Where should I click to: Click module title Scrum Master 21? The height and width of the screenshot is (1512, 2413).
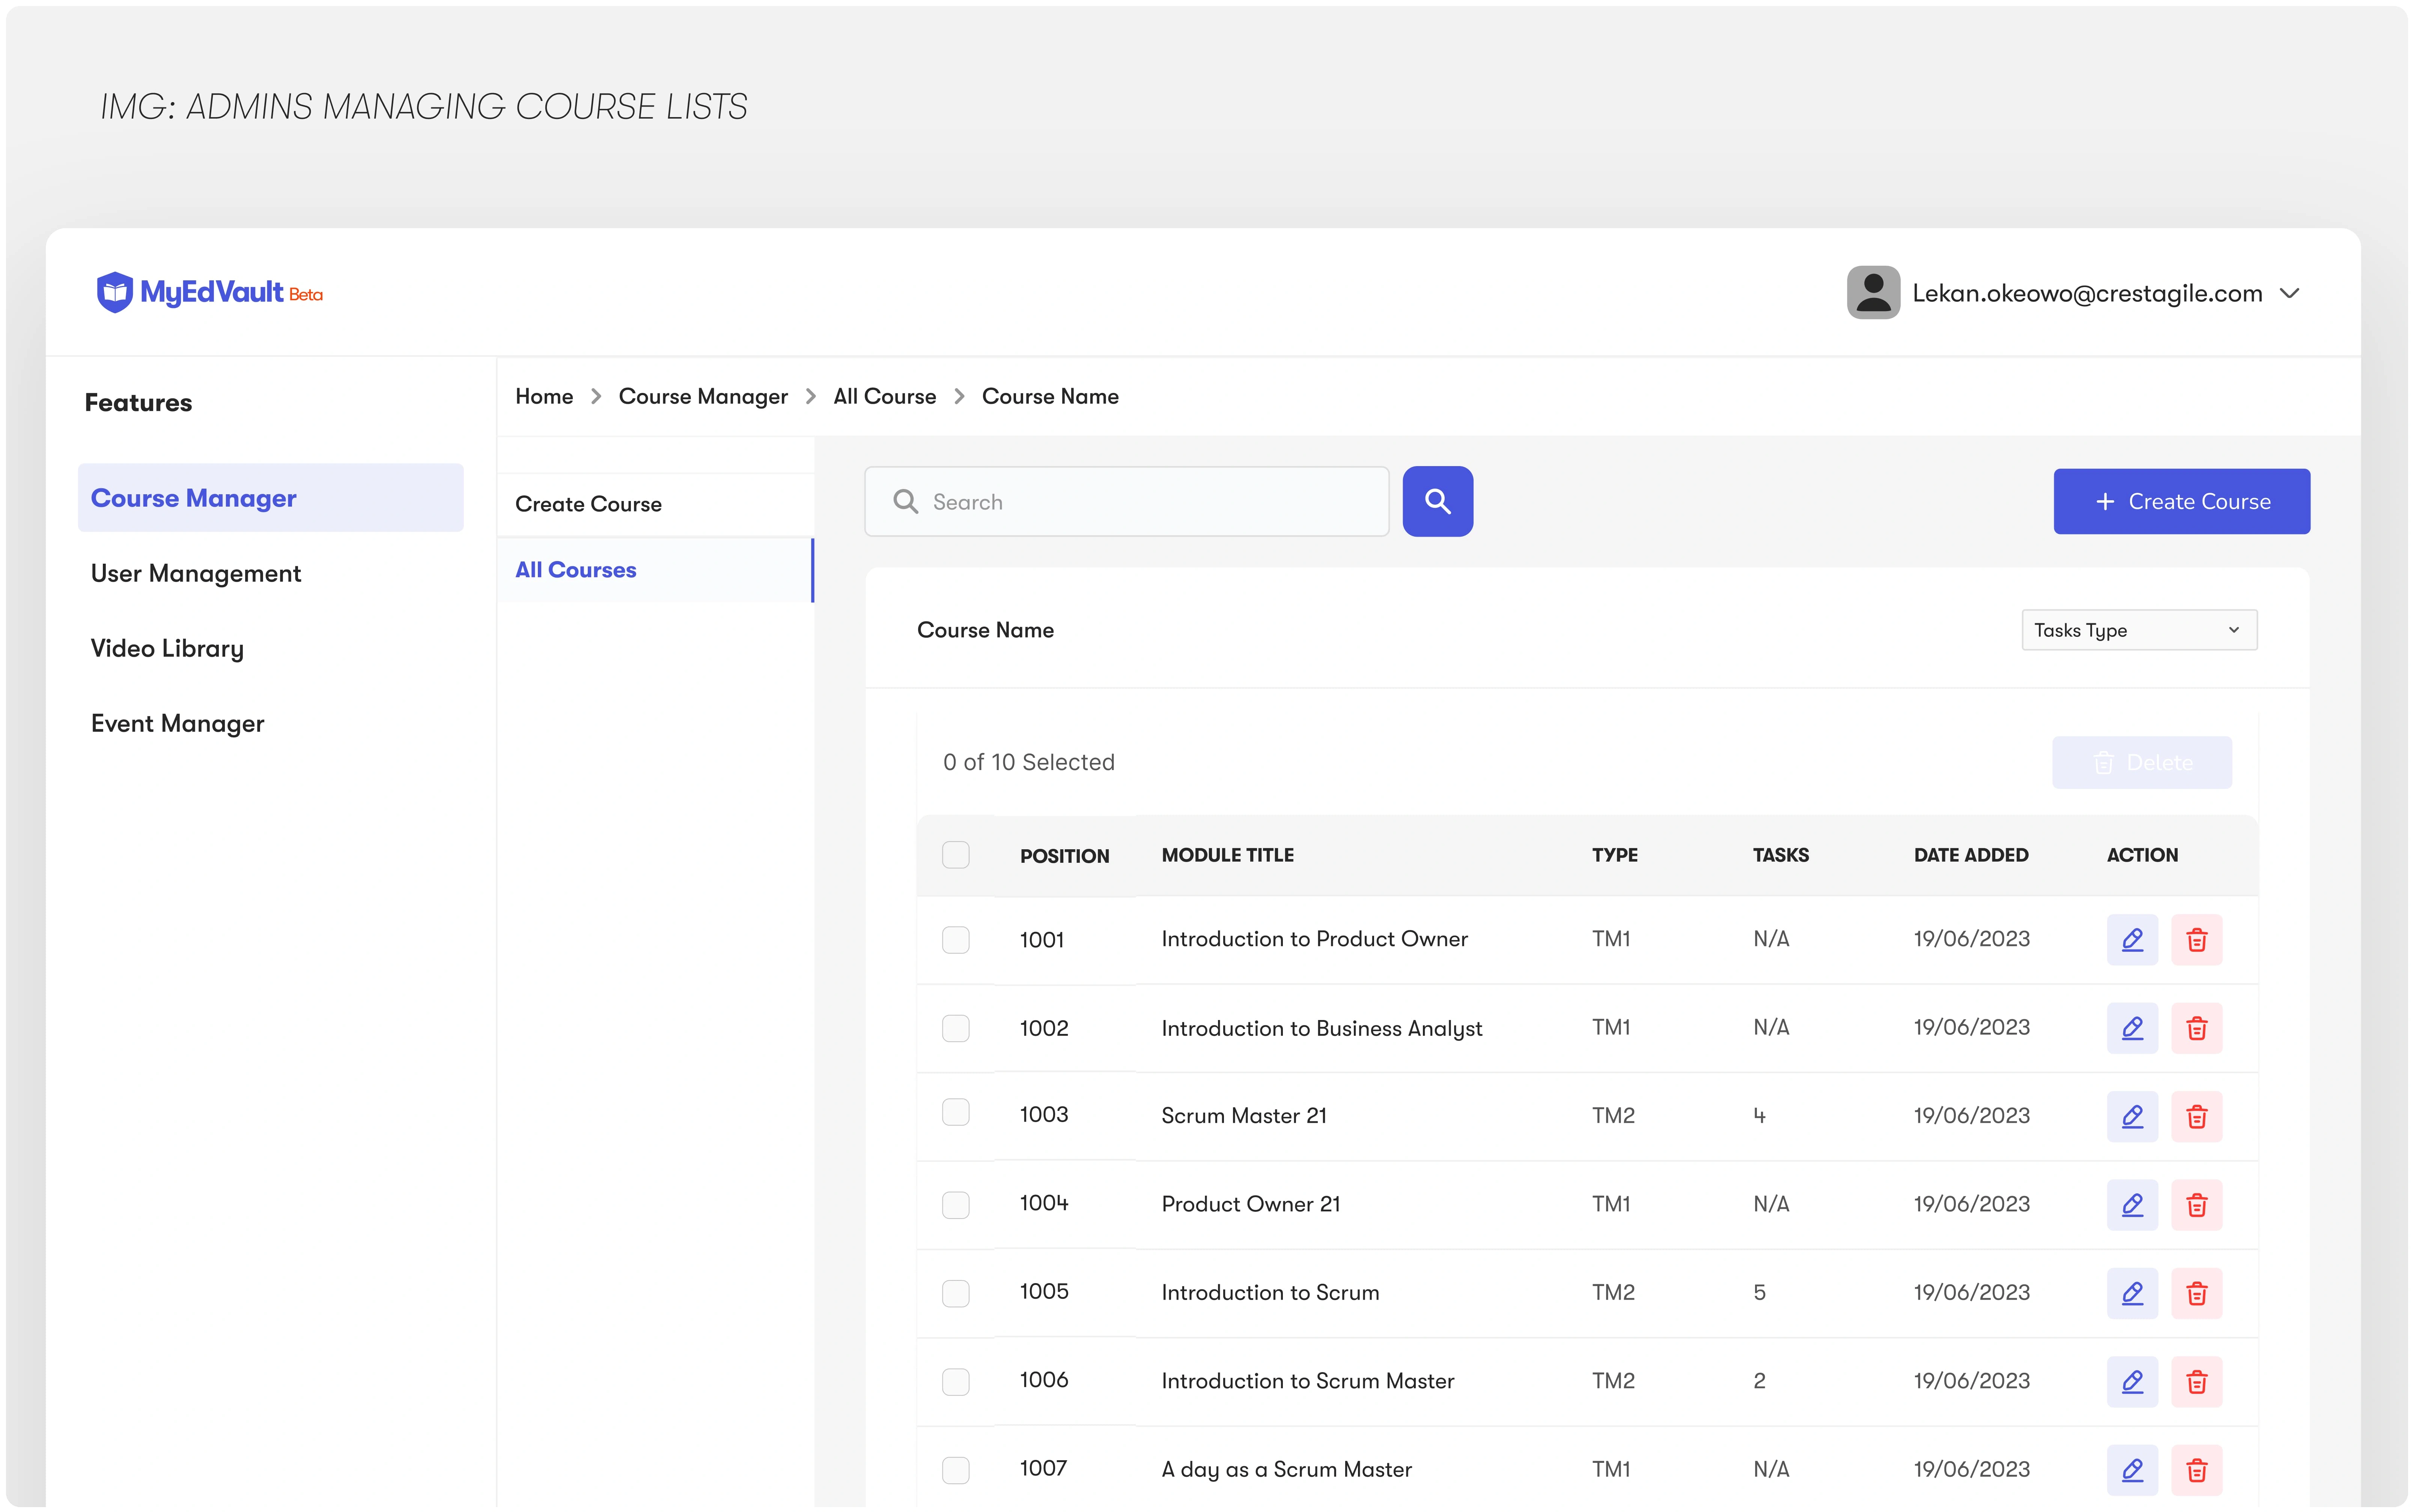pos(1243,1116)
